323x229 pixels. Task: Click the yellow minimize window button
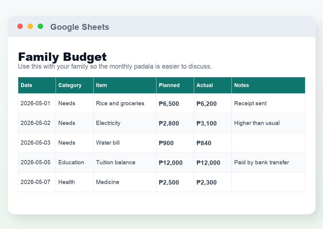(x=30, y=26)
